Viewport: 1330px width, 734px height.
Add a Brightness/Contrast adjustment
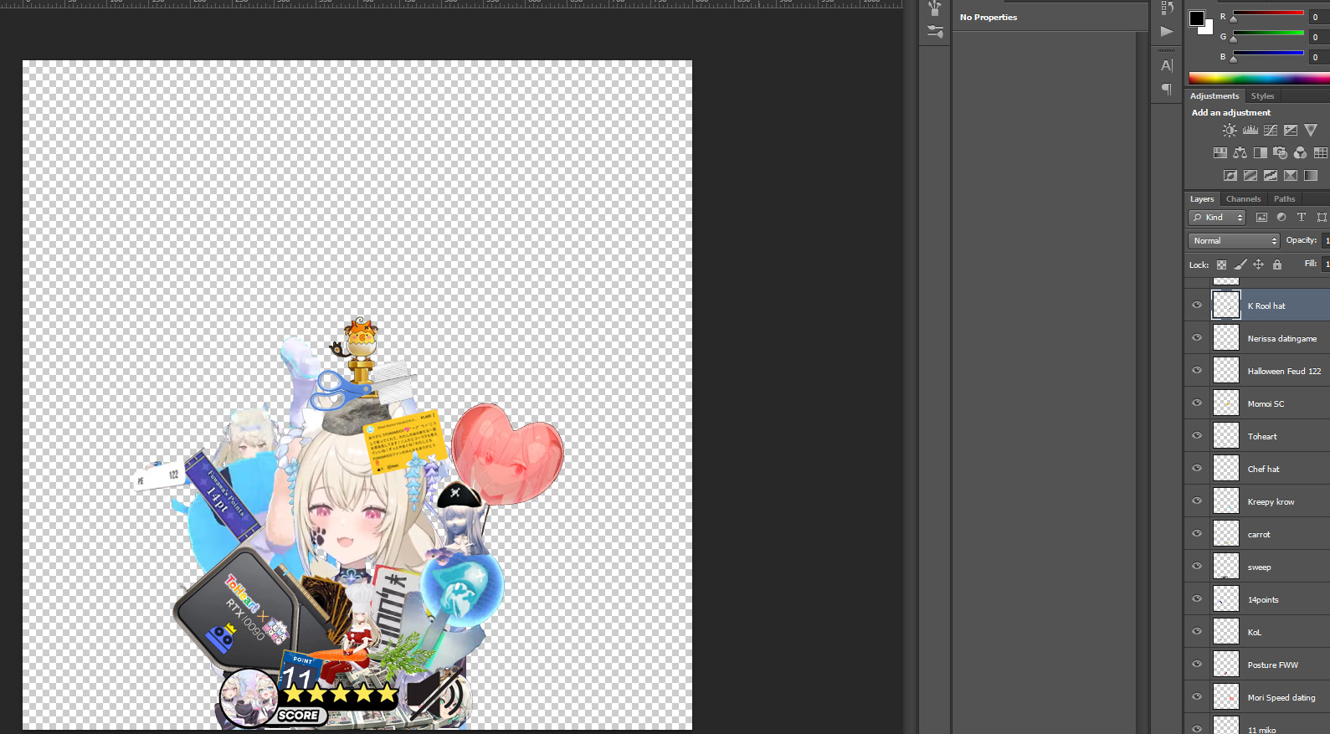click(1230, 131)
